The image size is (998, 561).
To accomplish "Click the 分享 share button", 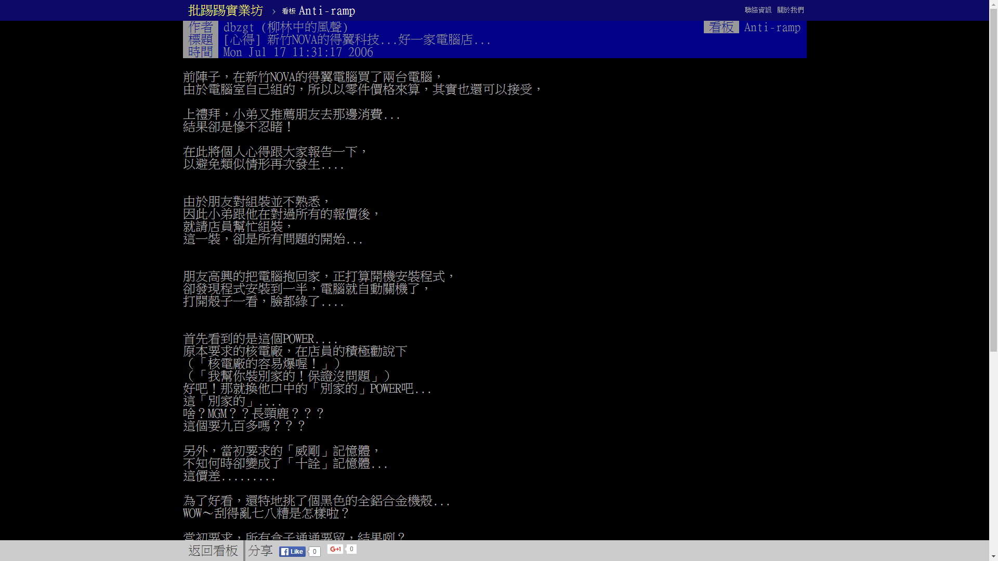I will [260, 551].
